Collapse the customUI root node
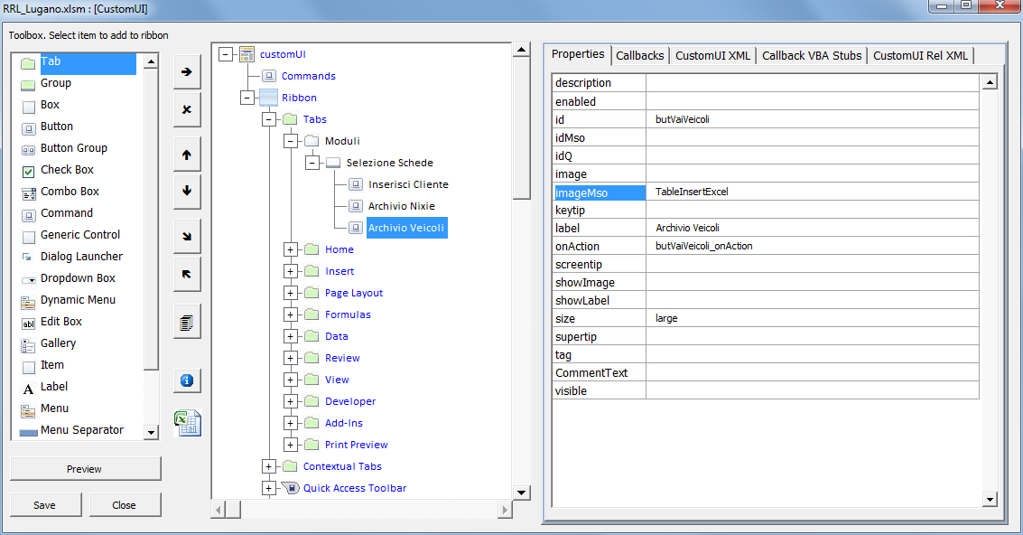 point(225,54)
